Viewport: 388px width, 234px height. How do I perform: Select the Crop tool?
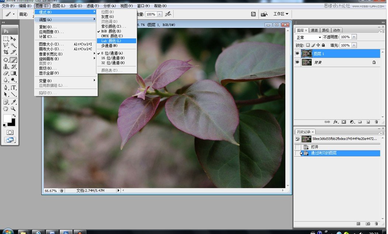point(6,52)
